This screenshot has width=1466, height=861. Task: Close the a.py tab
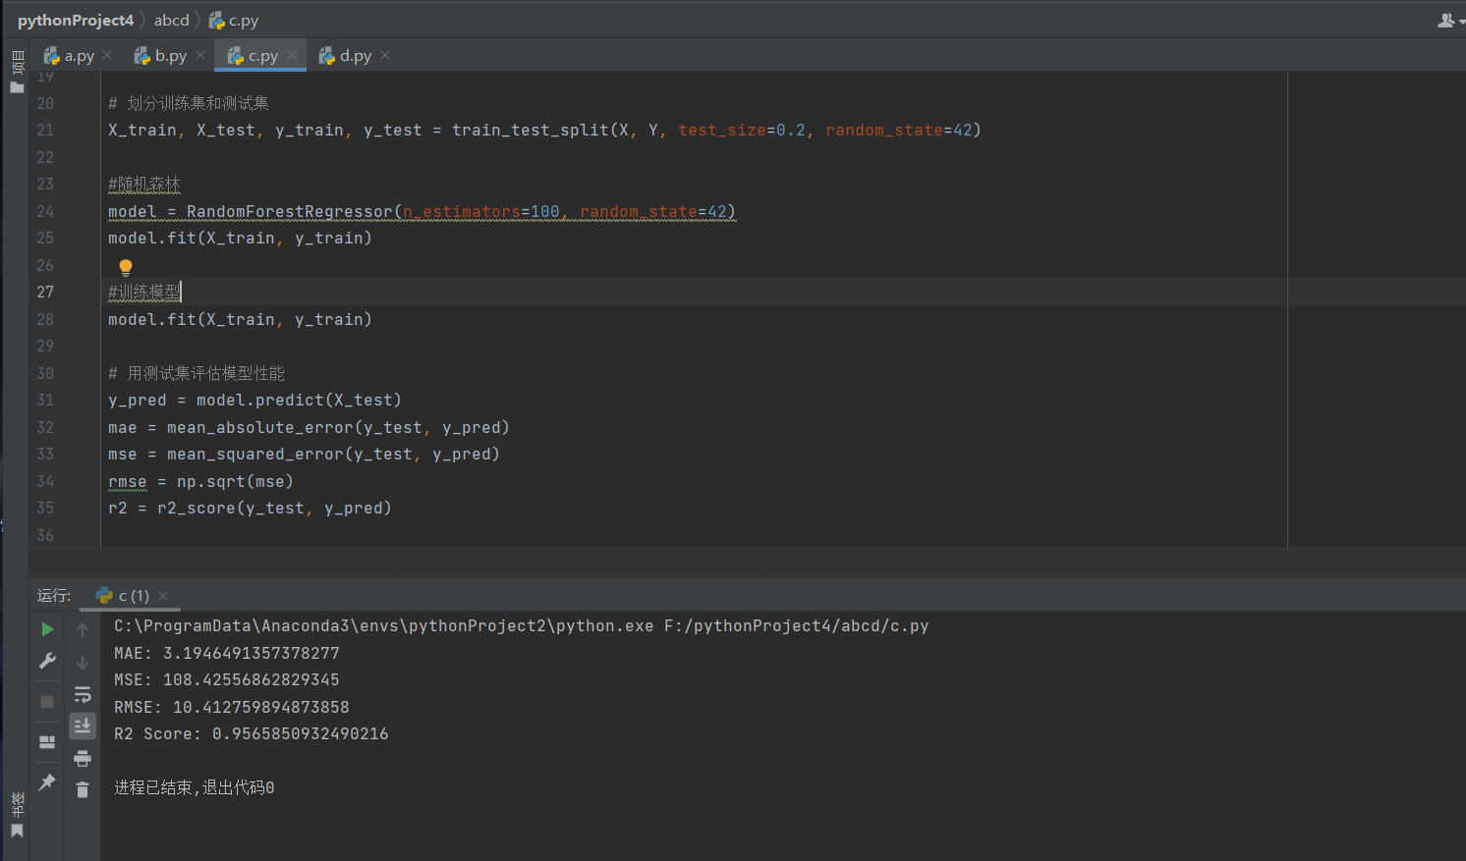[107, 55]
